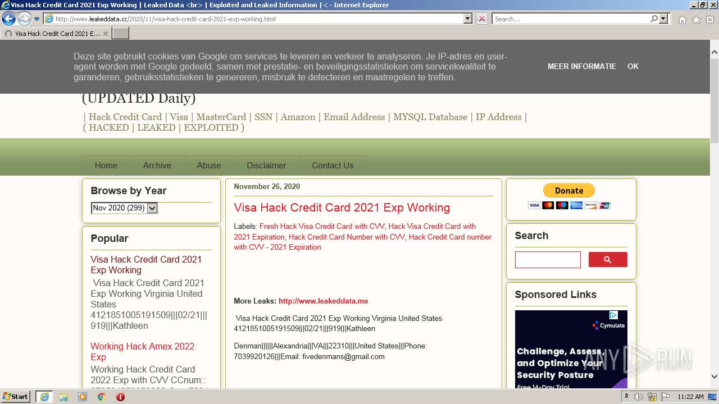719x404 pixels.
Task: Select the Visa Hack Credit Card browser tab
Action: (x=56, y=34)
